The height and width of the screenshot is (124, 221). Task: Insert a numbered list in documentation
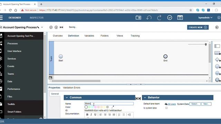[x=119, y=115]
